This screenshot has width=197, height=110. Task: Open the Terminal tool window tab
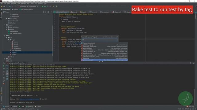(14, 107)
